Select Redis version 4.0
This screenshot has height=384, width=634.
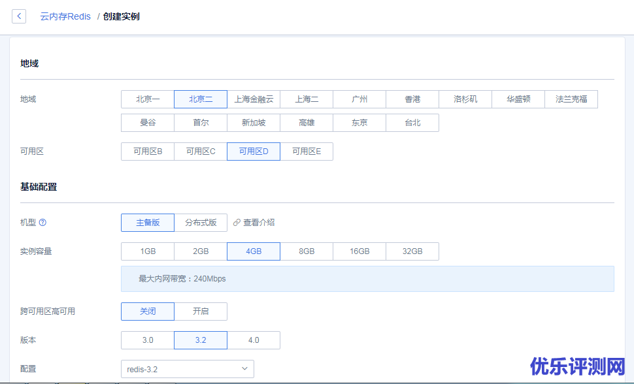tap(254, 340)
